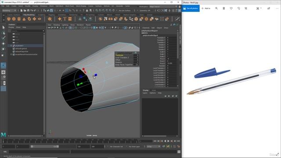
Task: Open the No Anim Layer dropdown
Action: pos(134,147)
